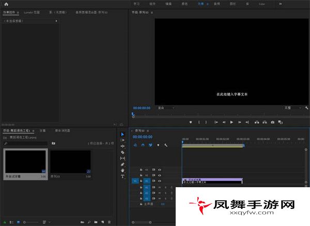Expand the workspace overflow chevrons

click(281, 4)
